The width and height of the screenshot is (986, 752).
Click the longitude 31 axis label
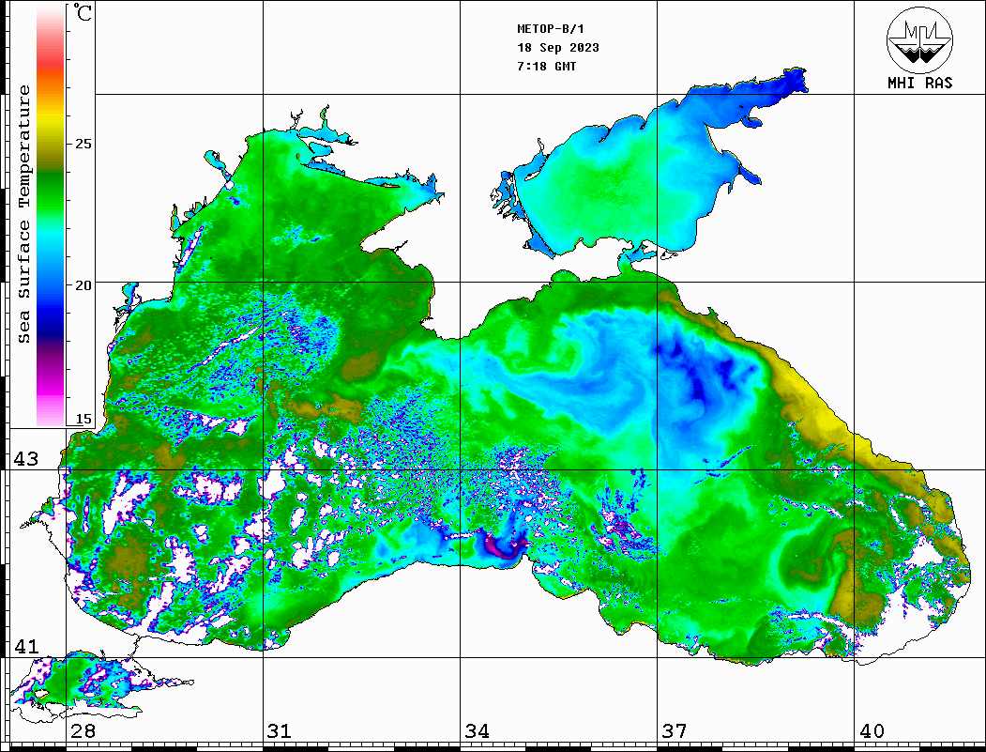pos(279,731)
